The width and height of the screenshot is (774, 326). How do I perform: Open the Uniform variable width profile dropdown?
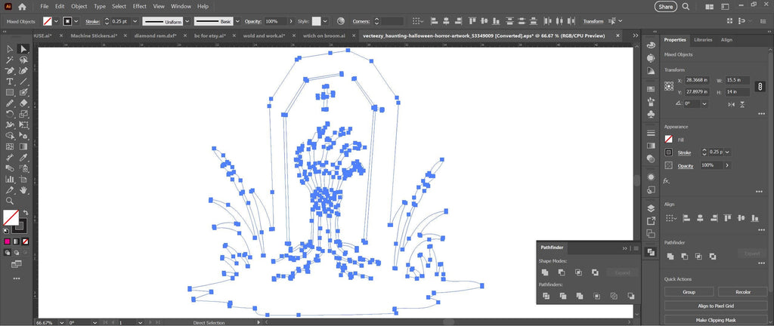click(x=187, y=21)
